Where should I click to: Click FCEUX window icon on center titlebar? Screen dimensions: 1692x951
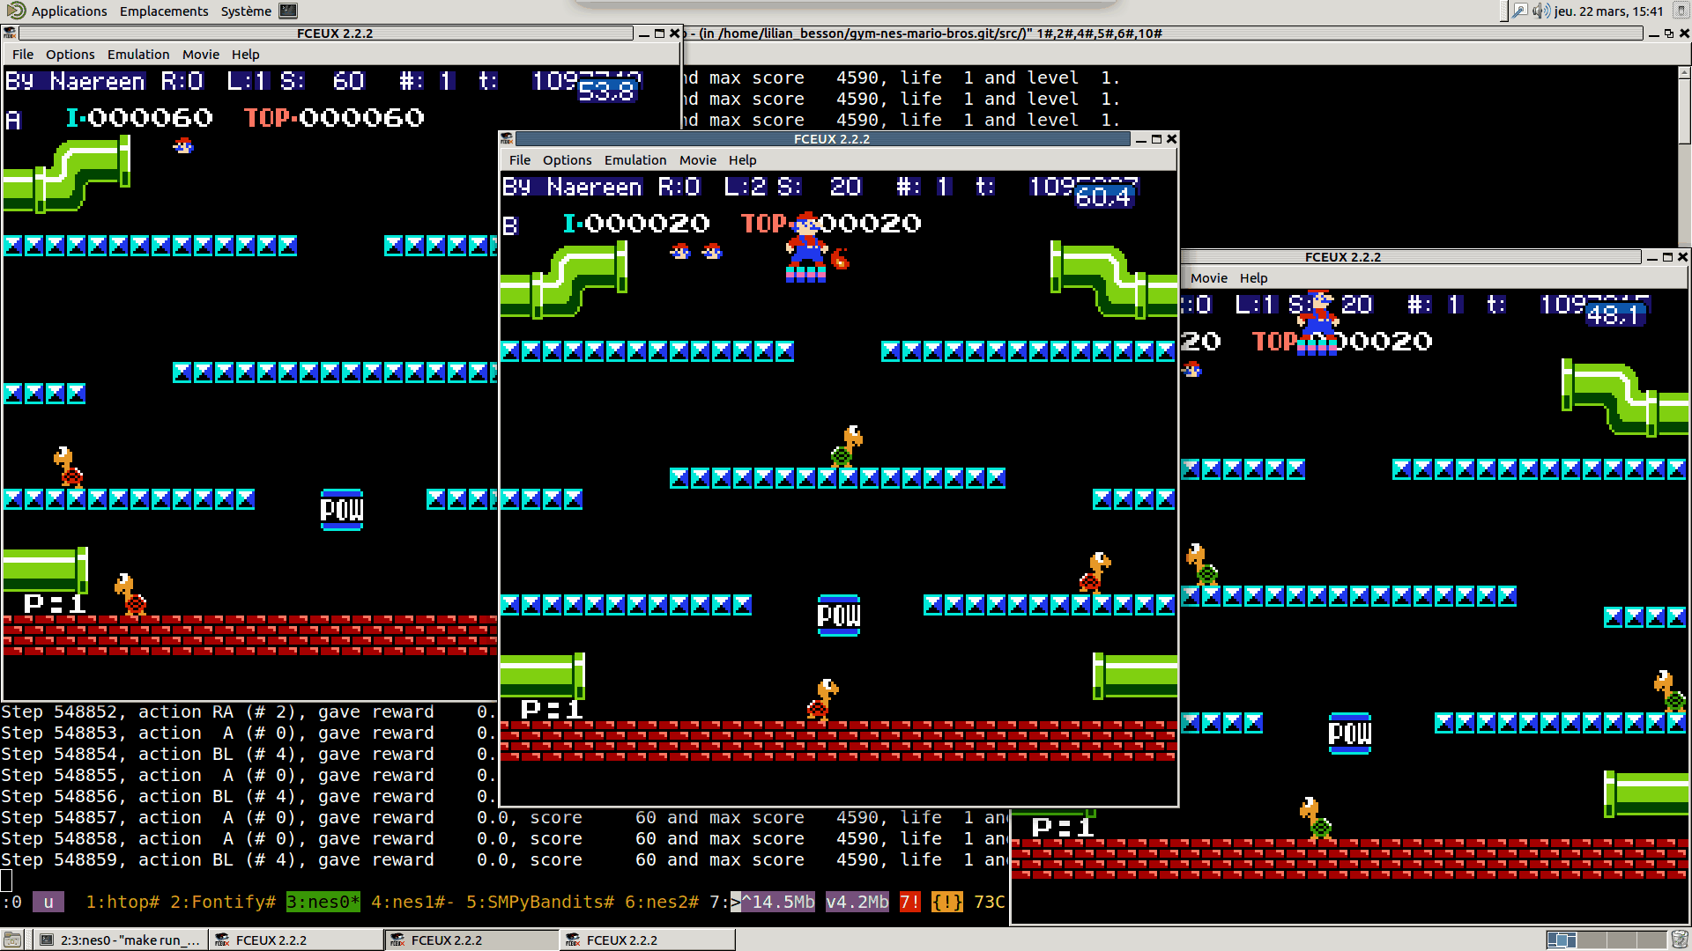coord(506,139)
